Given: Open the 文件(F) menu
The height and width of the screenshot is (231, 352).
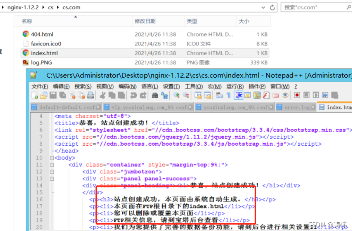Looking at the screenshot, I should [40, 86].
